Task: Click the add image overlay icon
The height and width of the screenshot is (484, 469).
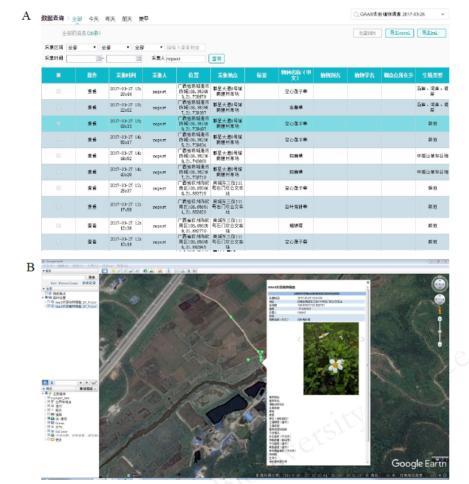Action: pos(131,271)
